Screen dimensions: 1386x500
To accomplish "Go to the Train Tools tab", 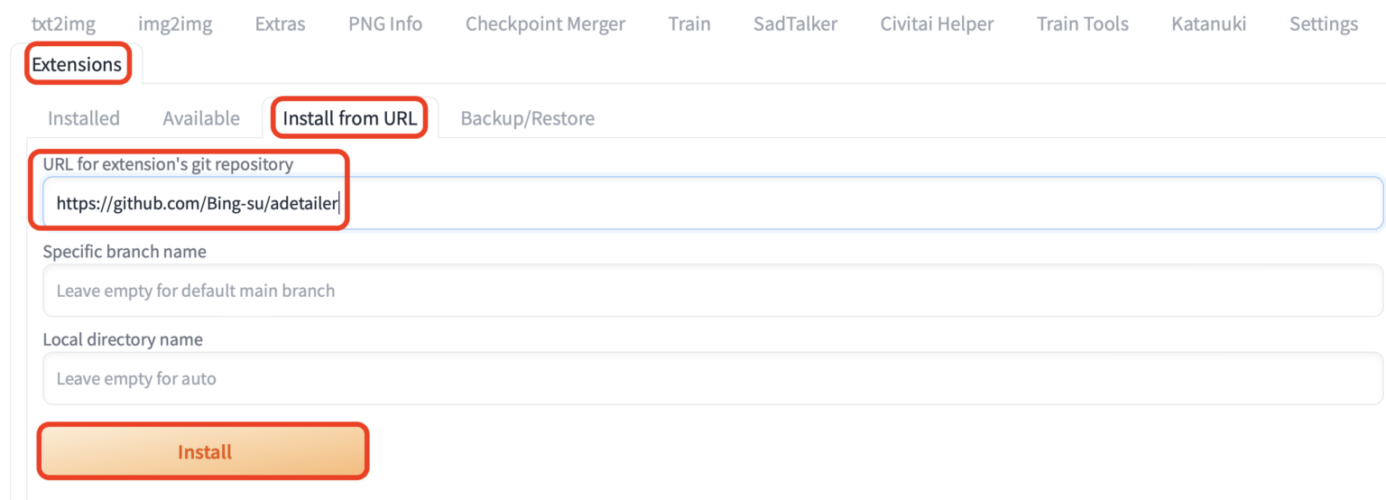I will pos(1082,24).
